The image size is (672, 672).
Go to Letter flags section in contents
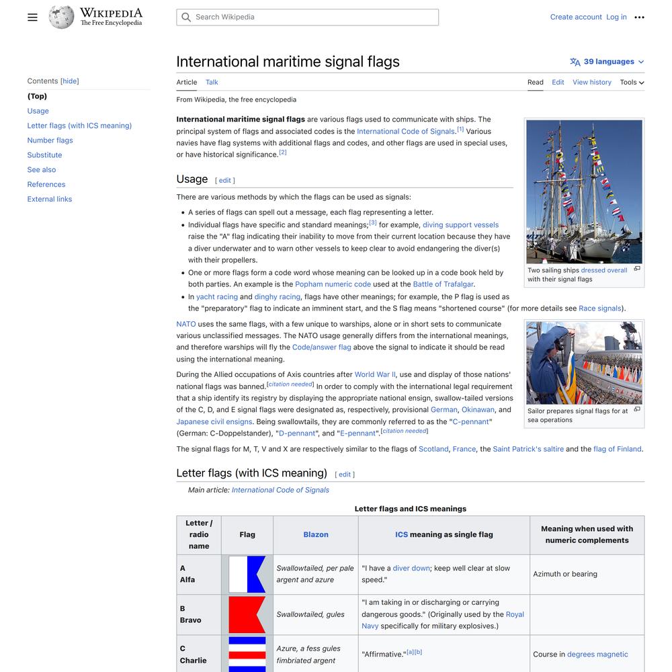79,126
